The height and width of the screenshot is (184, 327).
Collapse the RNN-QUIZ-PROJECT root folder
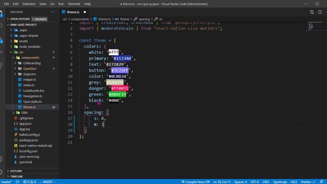[24, 25]
